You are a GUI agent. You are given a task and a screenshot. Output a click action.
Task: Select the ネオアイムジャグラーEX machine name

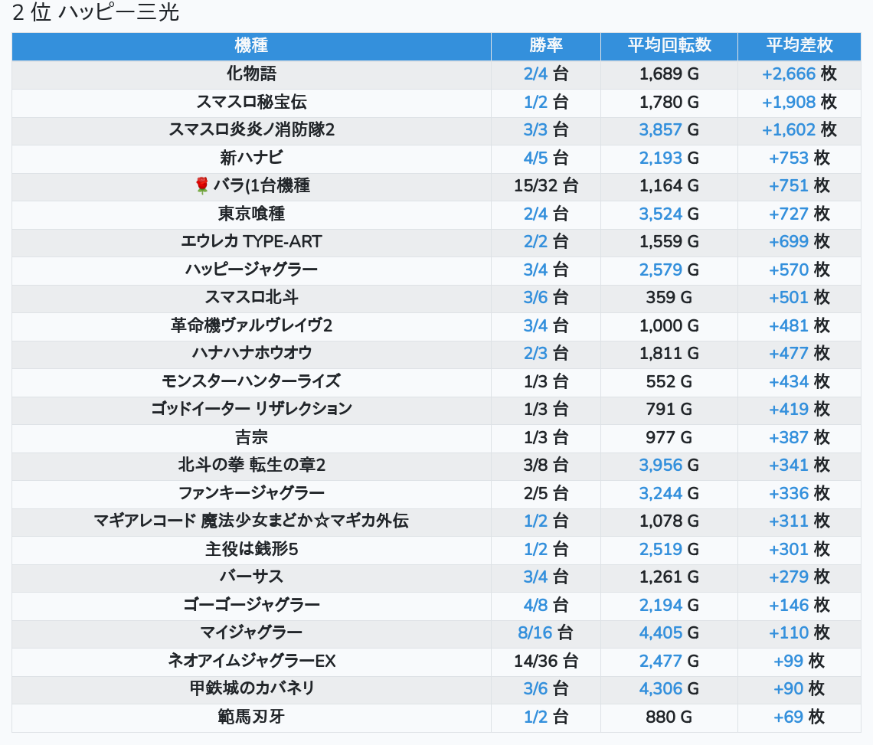251,661
